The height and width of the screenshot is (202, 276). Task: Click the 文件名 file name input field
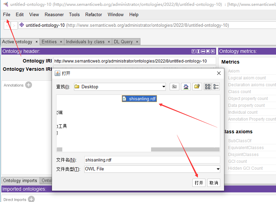(x=152, y=160)
